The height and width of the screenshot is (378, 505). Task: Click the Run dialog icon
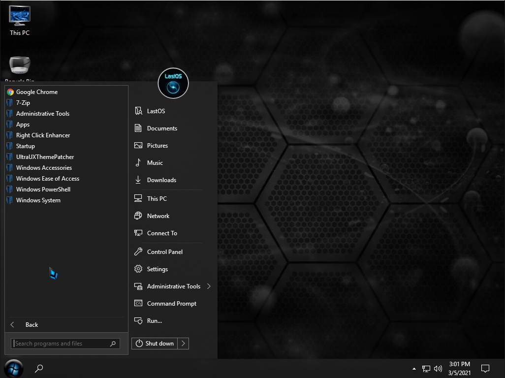[138, 321]
